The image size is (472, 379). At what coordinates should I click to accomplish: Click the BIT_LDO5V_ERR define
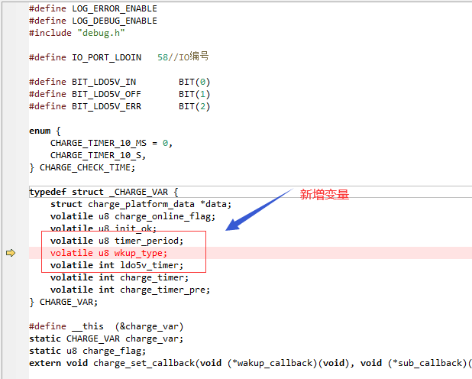(119, 106)
